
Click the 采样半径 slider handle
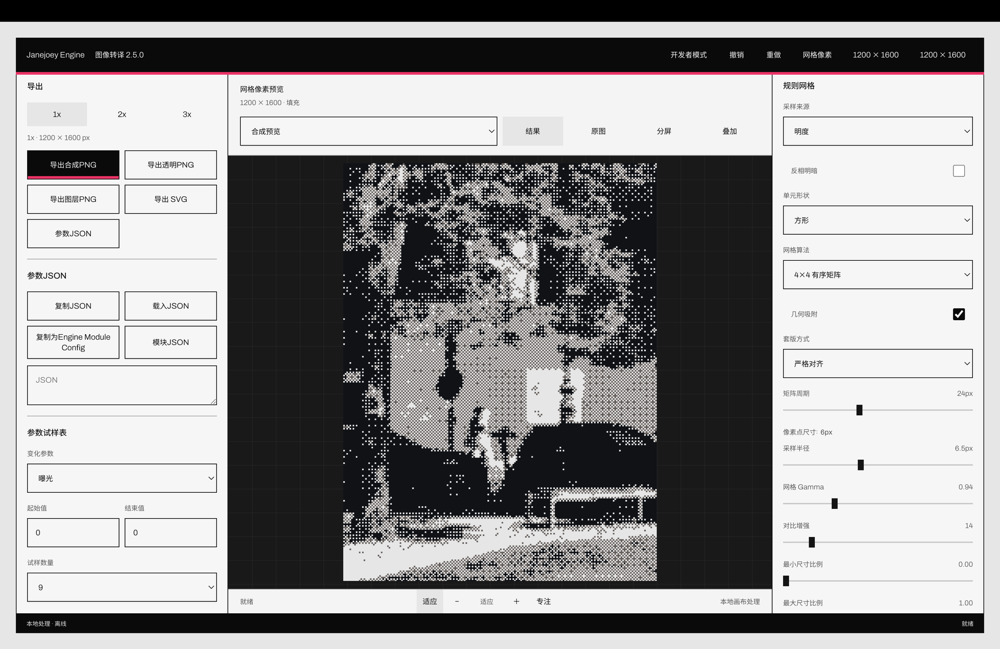click(x=861, y=465)
